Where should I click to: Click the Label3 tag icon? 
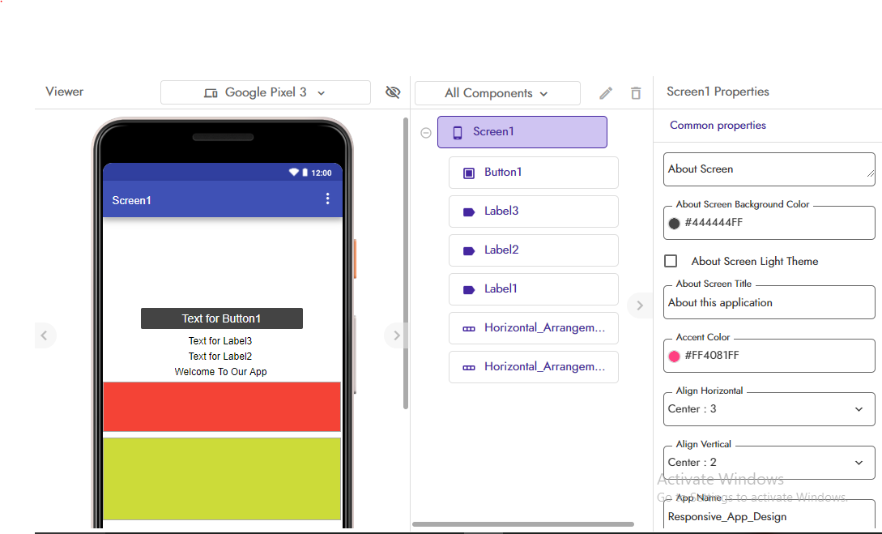[469, 212]
